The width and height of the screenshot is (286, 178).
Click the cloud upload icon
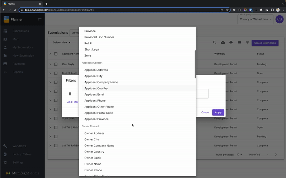point(223,43)
